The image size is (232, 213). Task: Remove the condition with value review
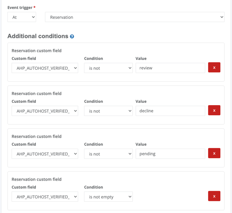coord(214,67)
